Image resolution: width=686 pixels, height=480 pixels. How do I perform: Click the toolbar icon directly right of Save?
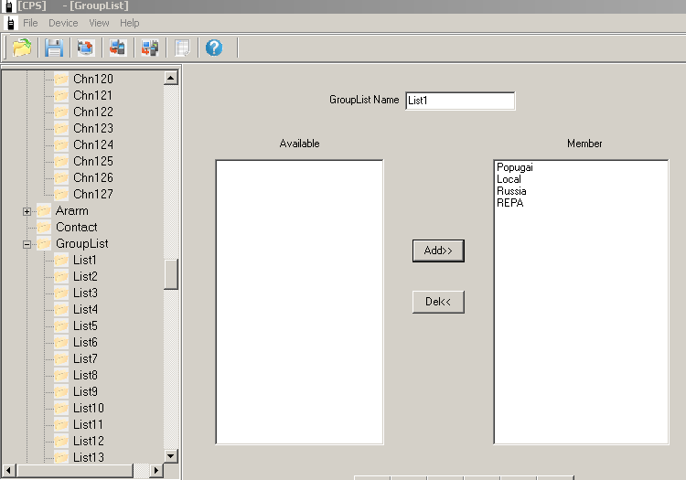pos(85,48)
